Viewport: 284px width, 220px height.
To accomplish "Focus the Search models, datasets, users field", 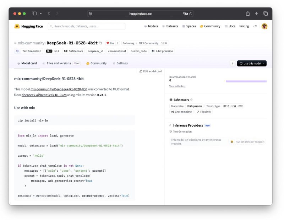I will pyautogui.click(x=87, y=26).
